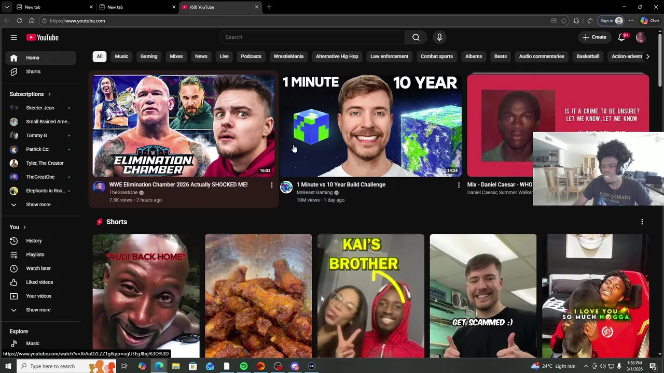Open Playlists in the sidebar

[41, 254]
